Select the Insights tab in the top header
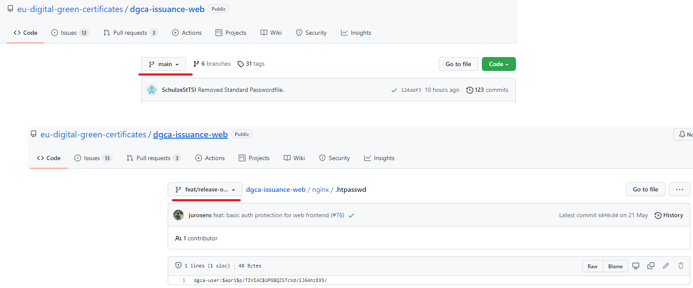This screenshot has height=288, width=693. (x=356, y=33)
